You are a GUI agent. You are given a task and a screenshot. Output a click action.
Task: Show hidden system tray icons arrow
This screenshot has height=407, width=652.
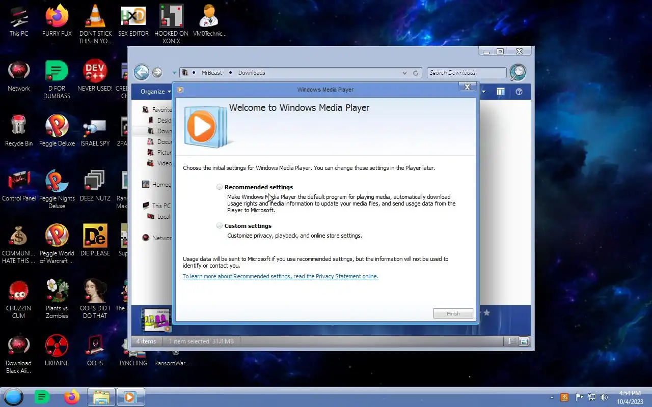(552, 397)
